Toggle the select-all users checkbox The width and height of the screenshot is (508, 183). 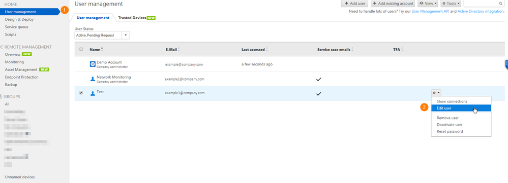click(81, 49)
